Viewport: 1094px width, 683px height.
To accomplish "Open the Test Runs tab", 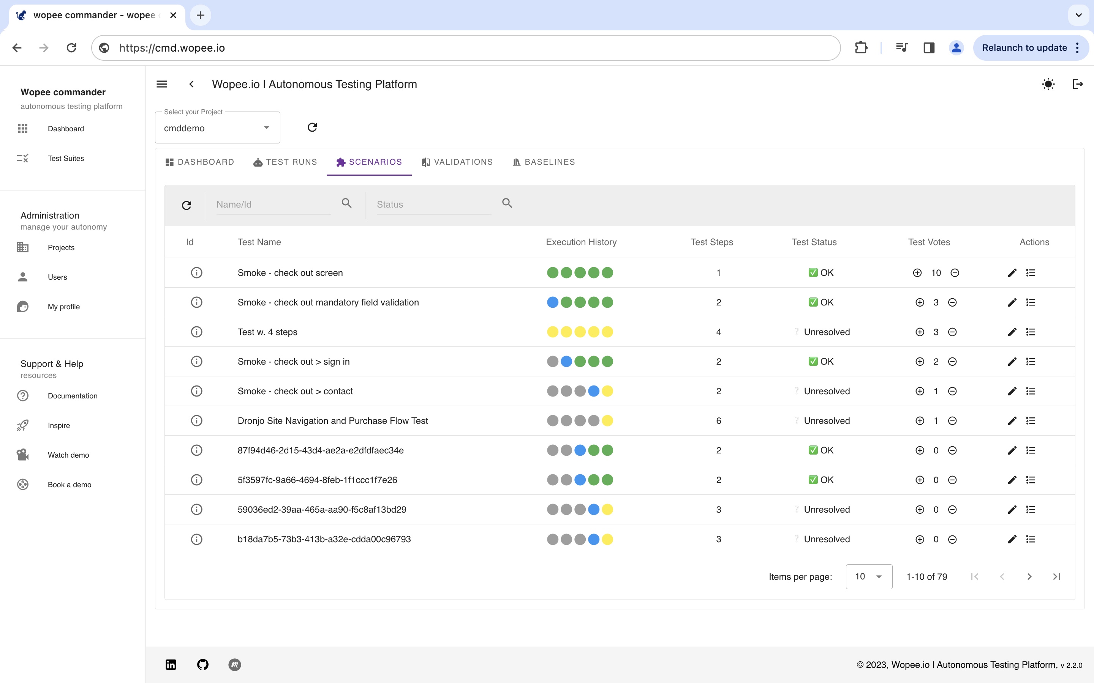I will tap(285, 162).
